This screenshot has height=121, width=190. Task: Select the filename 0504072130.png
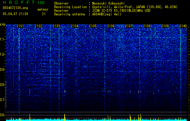pos(15,8)
